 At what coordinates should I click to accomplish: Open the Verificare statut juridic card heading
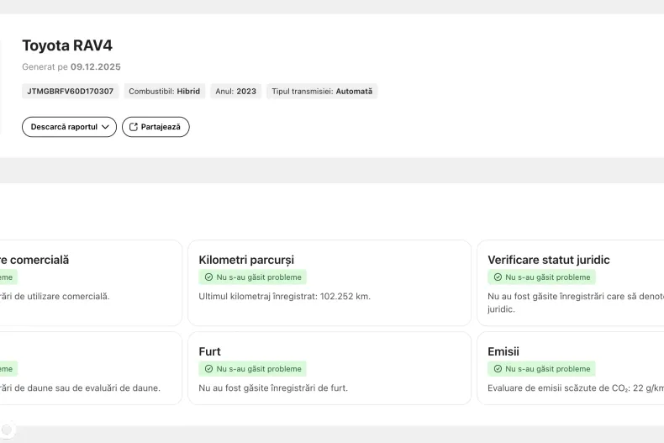(548, 260)
